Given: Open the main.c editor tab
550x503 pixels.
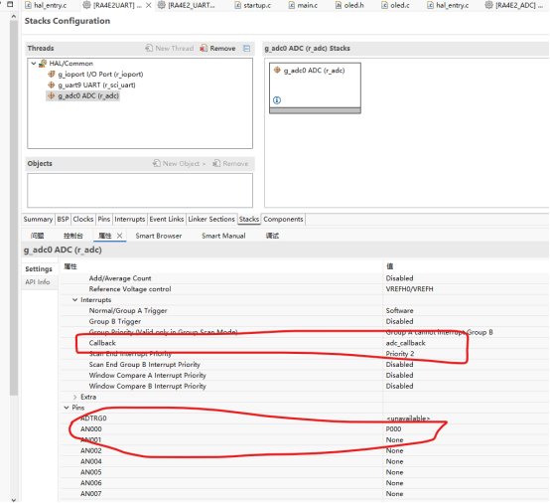Looking at the screenshot, I should [304, 5].
